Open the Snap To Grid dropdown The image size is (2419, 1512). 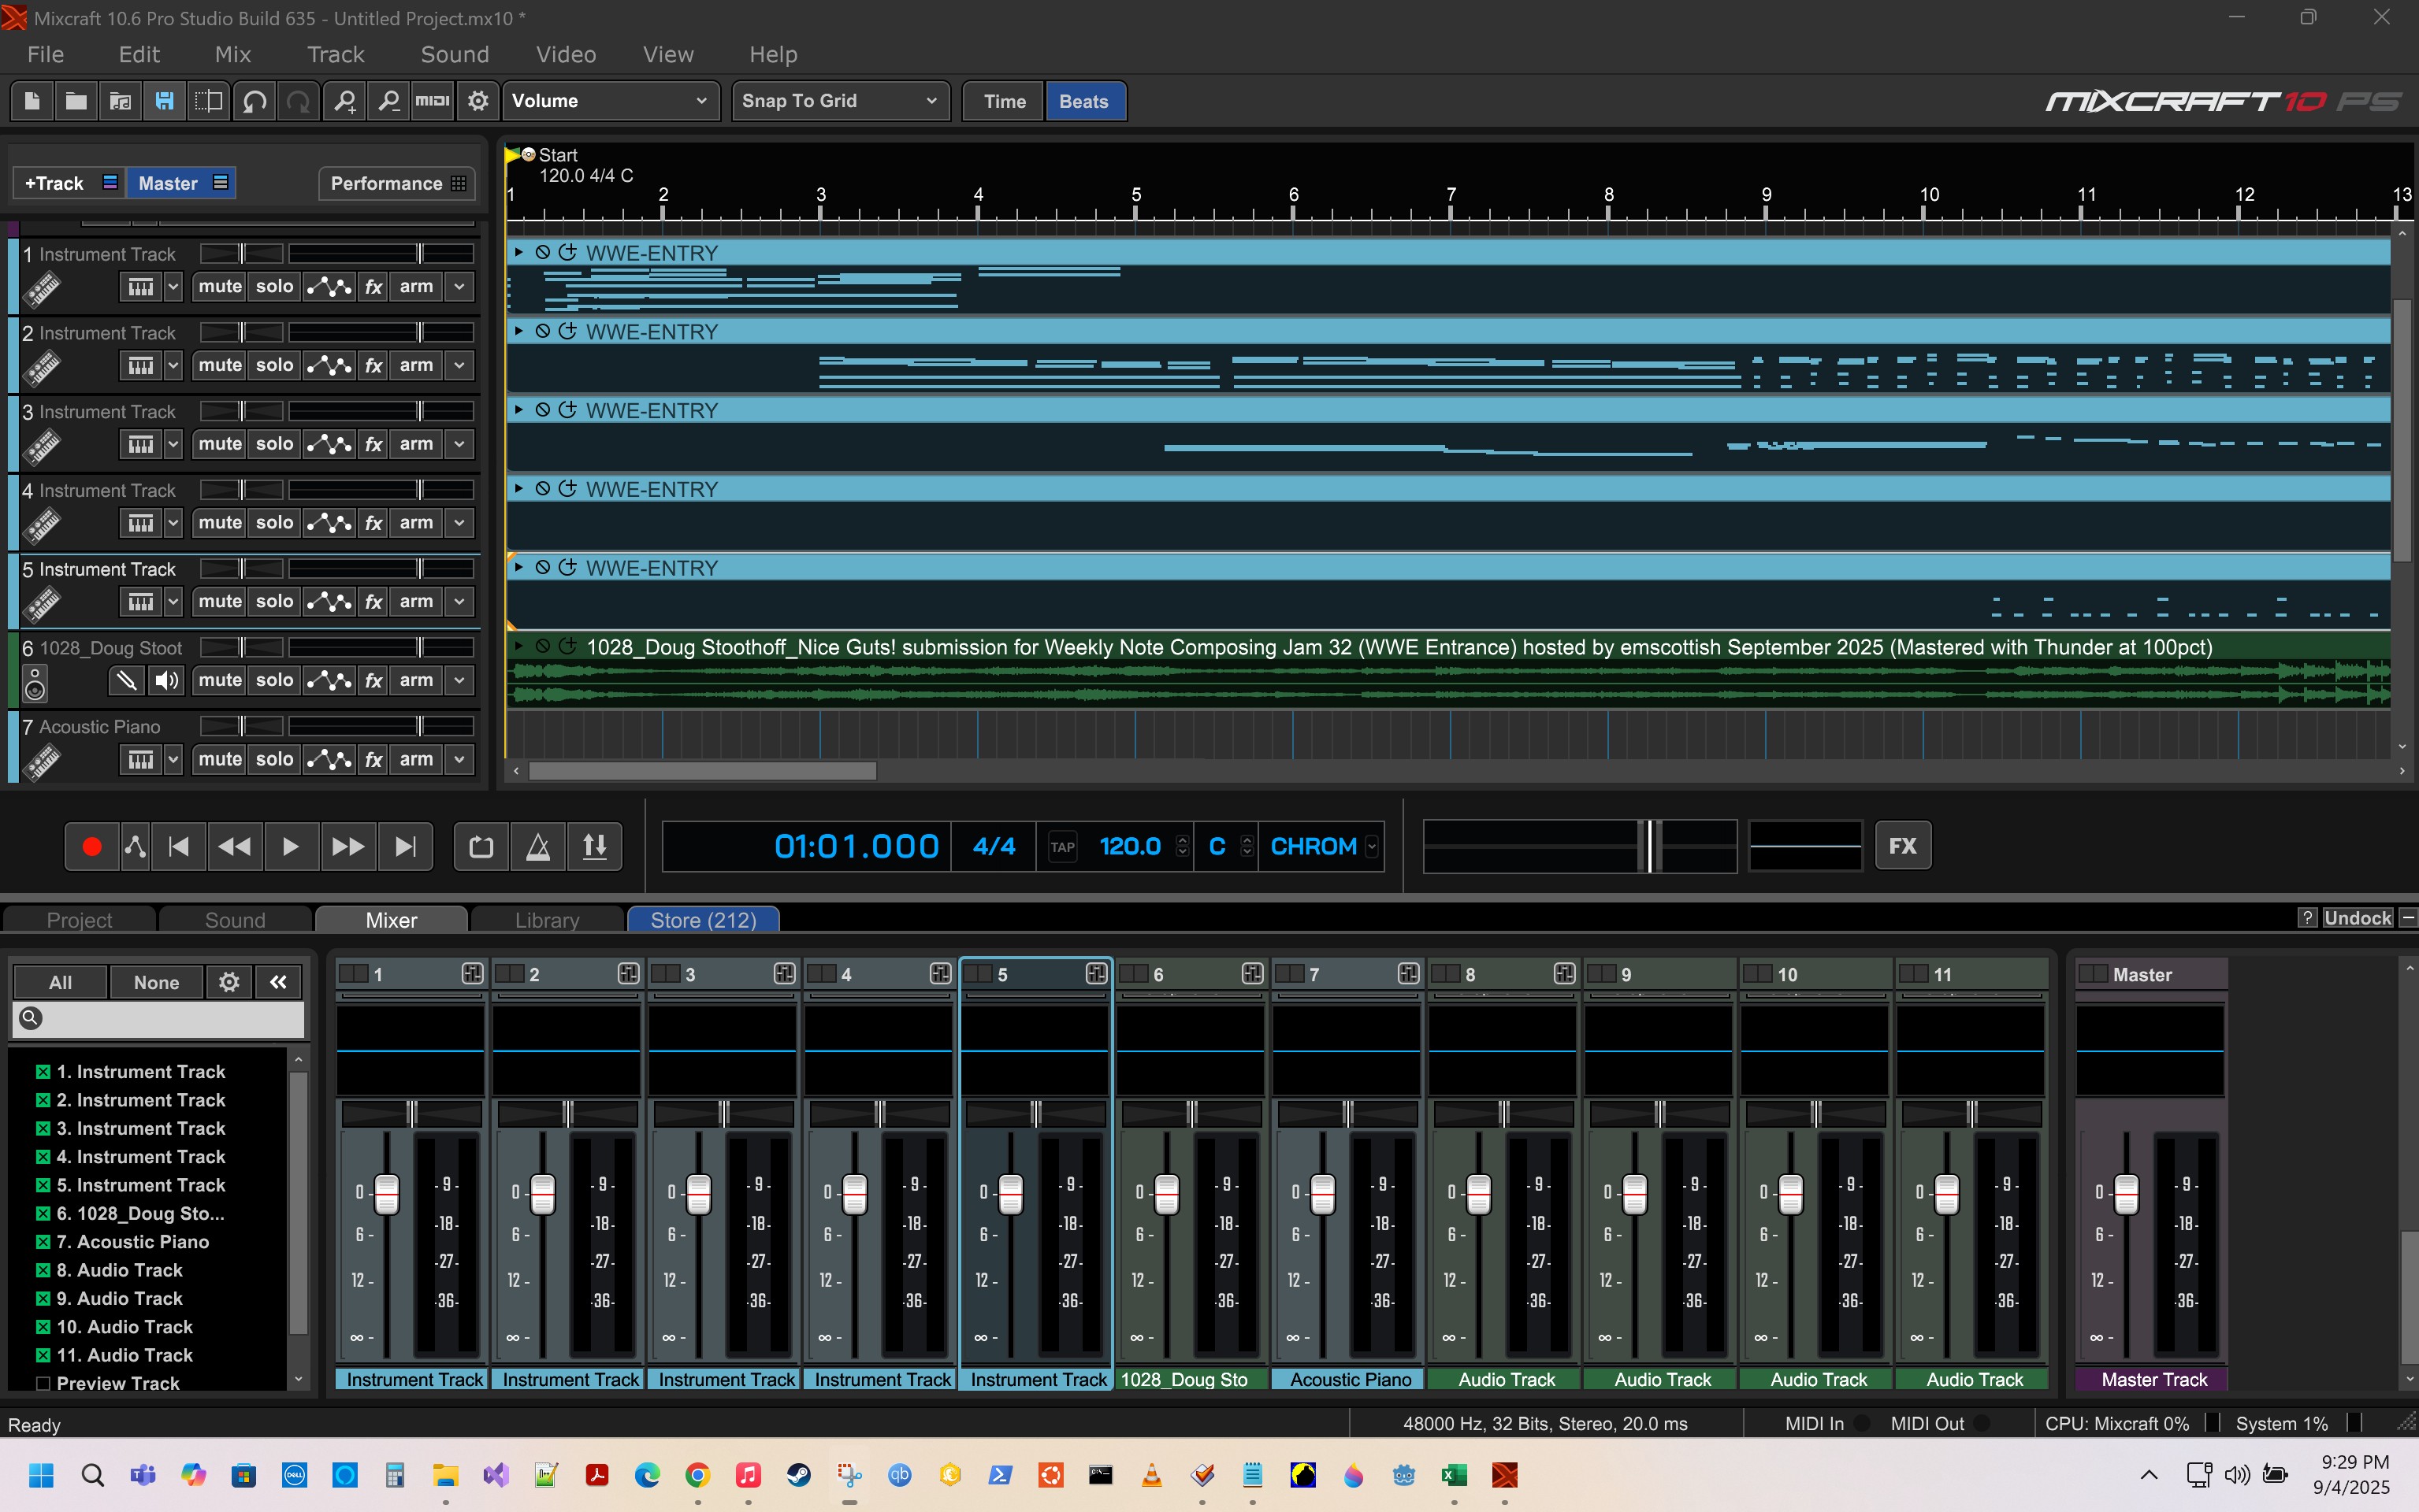coord(838,101)
